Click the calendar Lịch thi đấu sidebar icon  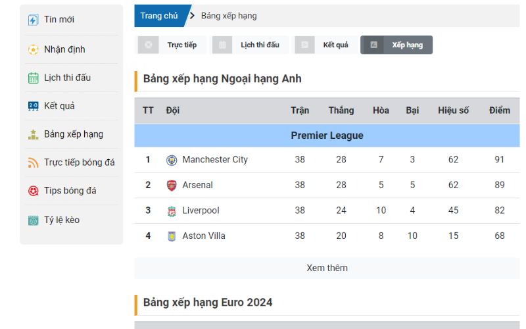(33, 78)
